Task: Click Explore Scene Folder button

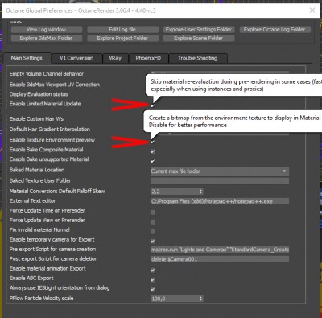Action: point(199,38)
